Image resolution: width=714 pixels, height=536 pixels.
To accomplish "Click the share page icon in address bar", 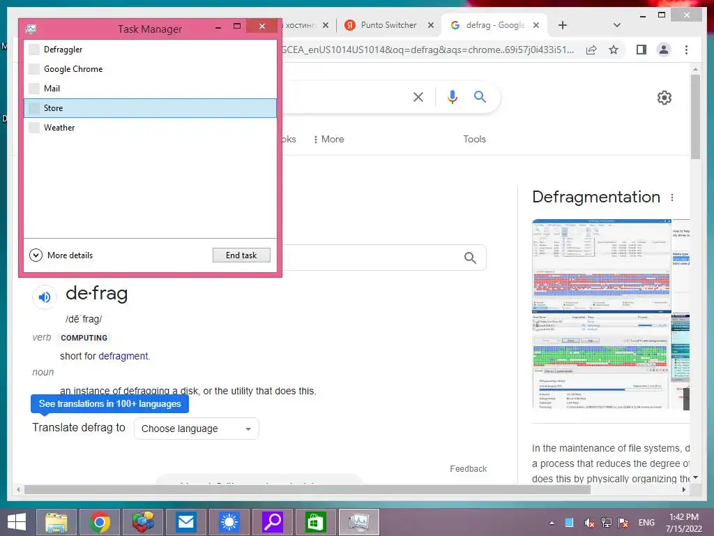I will (591, 50).
